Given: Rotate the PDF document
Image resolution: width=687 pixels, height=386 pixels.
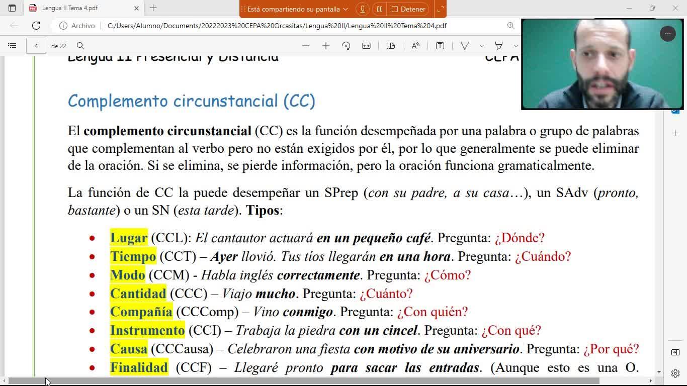Looking at the screenshot, I should click(x=346, y=46).
